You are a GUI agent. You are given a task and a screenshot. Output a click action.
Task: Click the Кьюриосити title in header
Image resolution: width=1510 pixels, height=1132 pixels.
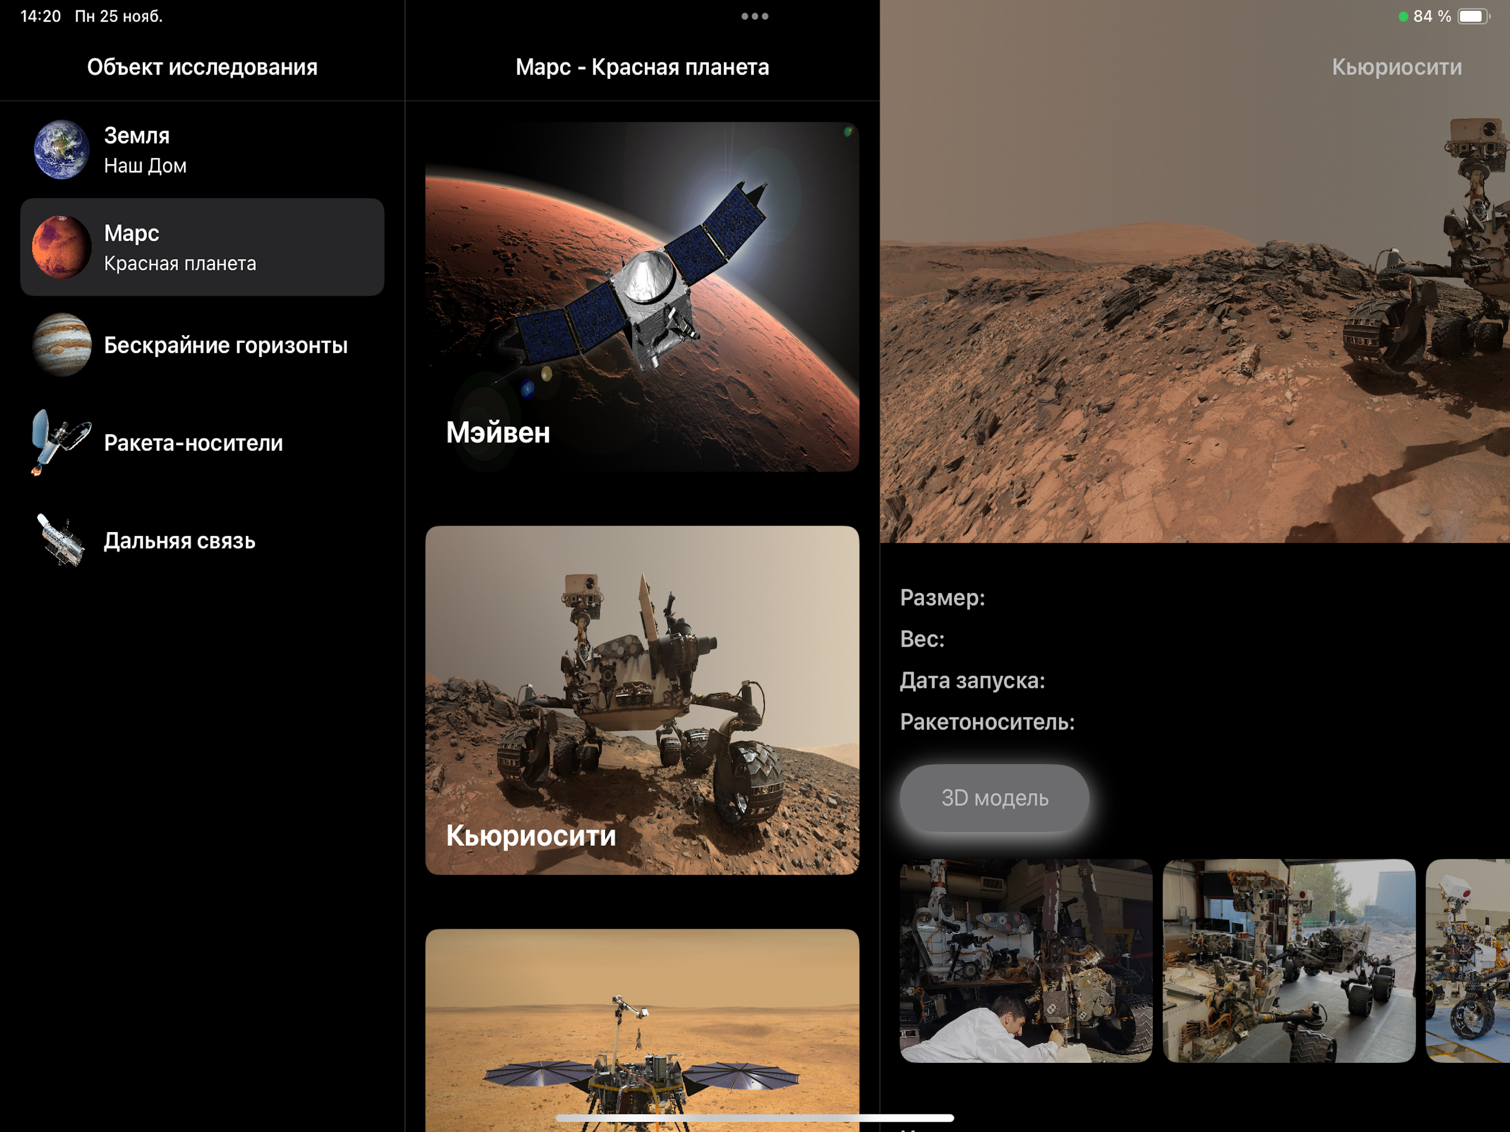pyautogui.click(x=1396, y=67)
